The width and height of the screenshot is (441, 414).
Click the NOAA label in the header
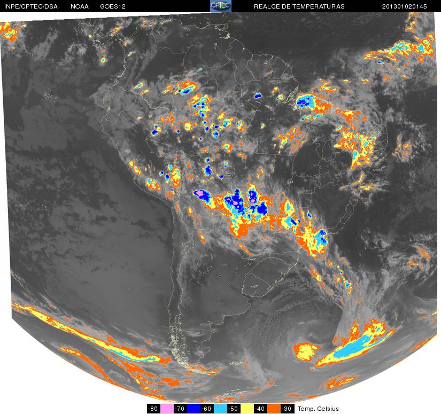click(x=80, y=6)
